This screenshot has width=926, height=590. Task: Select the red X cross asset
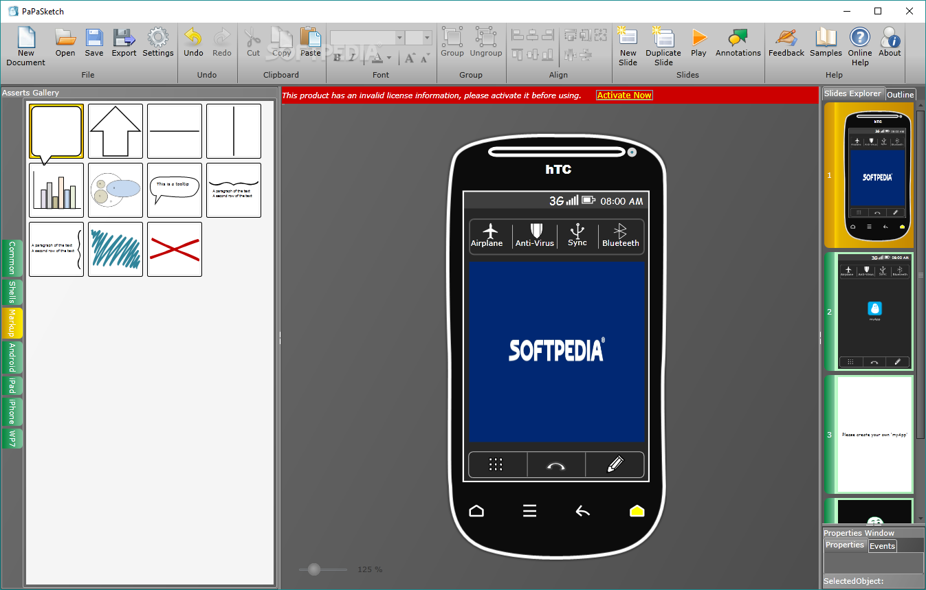pyautogui.click(x=175, y=249)
